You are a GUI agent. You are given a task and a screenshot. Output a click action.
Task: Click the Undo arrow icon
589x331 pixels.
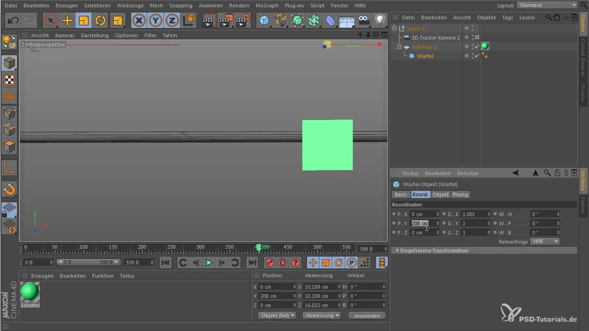click(13, 20)
